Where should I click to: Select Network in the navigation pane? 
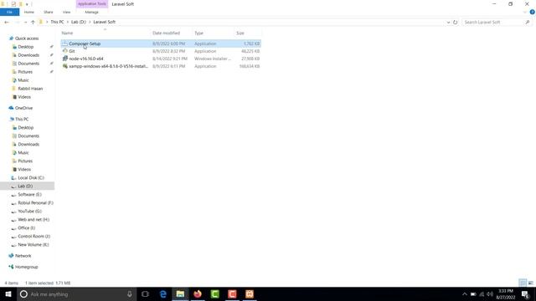[x=23, y=256]
